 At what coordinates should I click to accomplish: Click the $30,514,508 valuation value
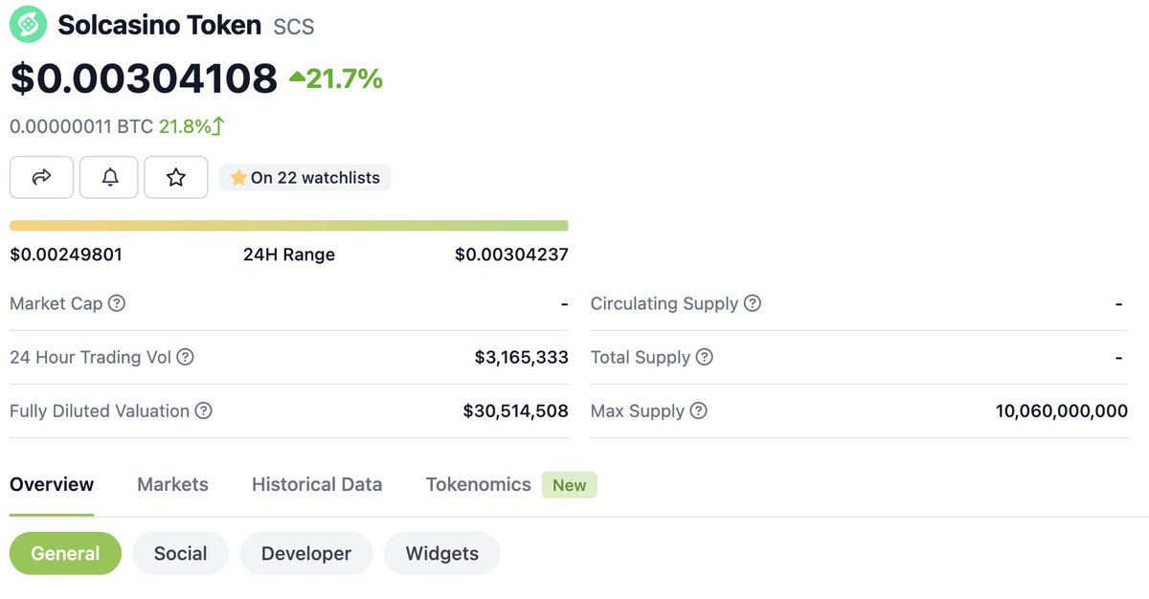[516, 410]
